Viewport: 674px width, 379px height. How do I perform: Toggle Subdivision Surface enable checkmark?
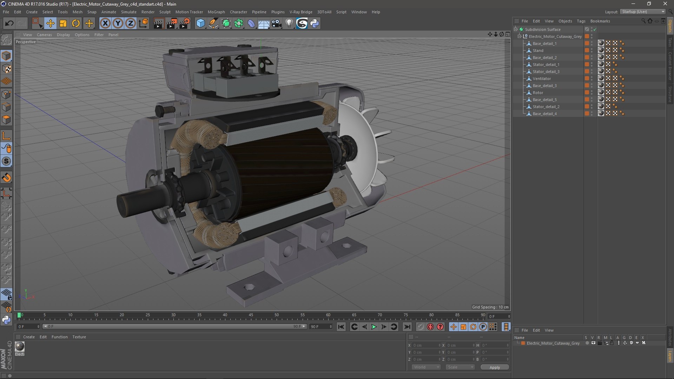click(x=595, y=29)
